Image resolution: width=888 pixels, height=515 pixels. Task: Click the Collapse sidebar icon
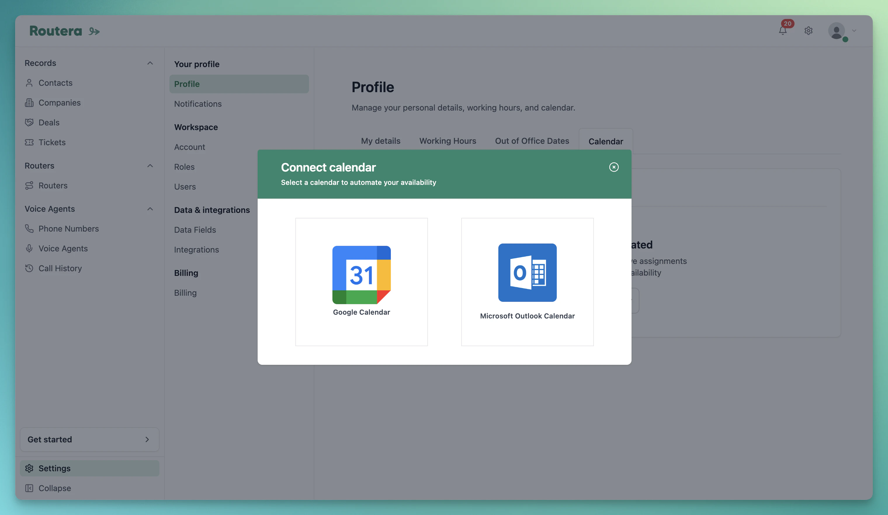(29, 488)
